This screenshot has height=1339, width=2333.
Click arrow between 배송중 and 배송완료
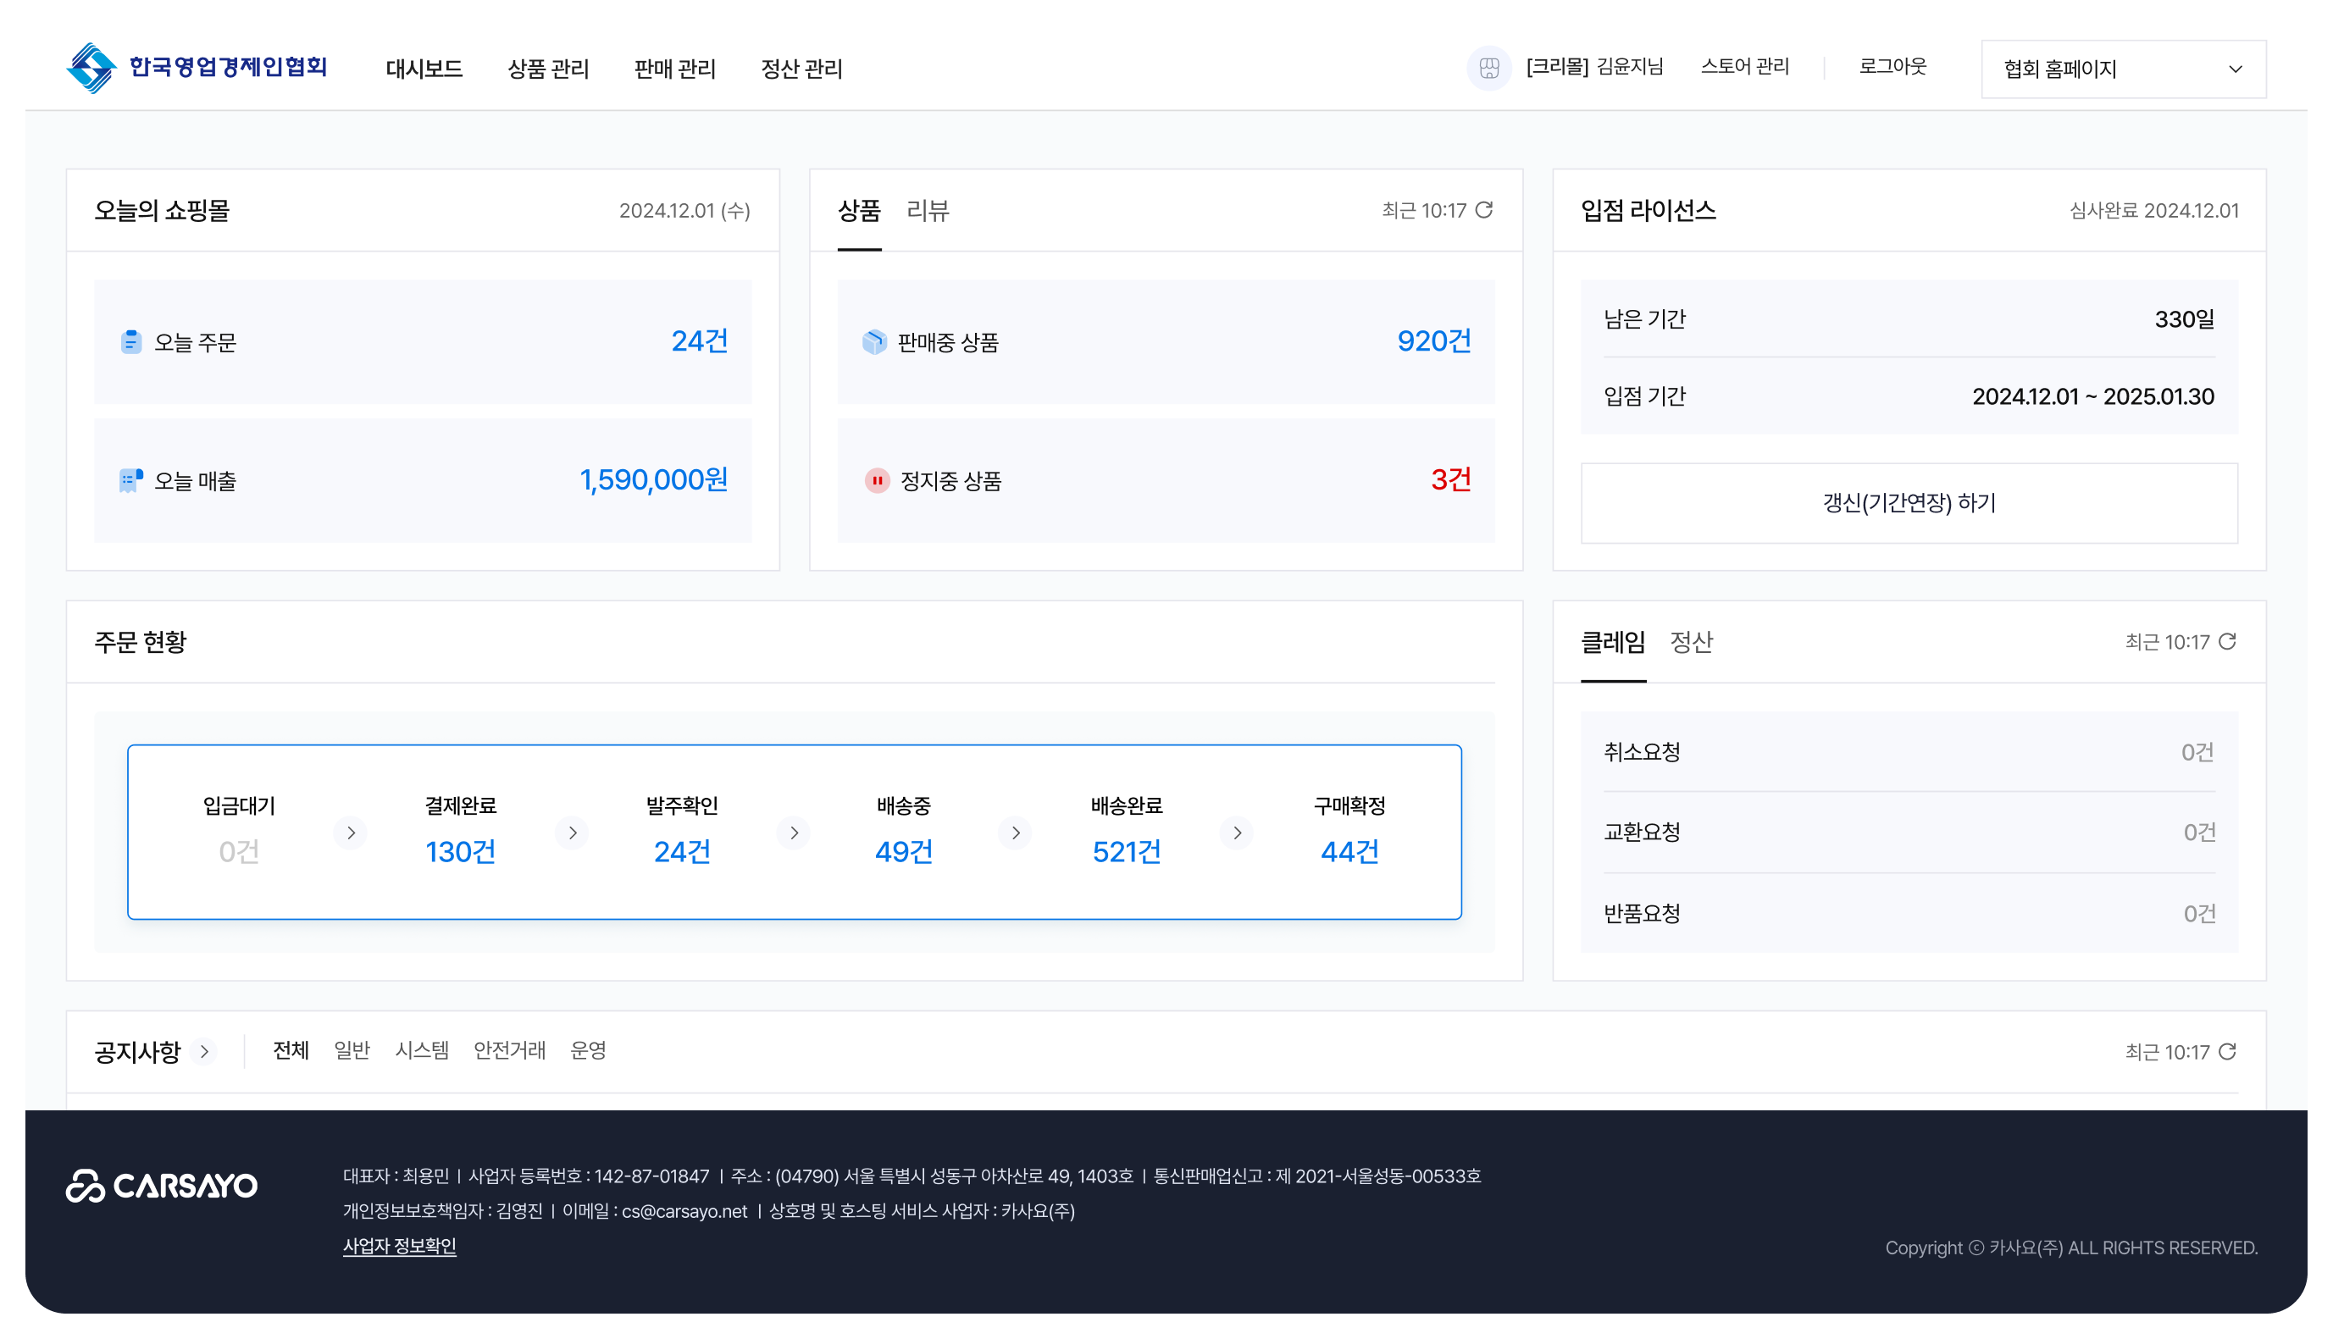click(x=1015, y=833)
